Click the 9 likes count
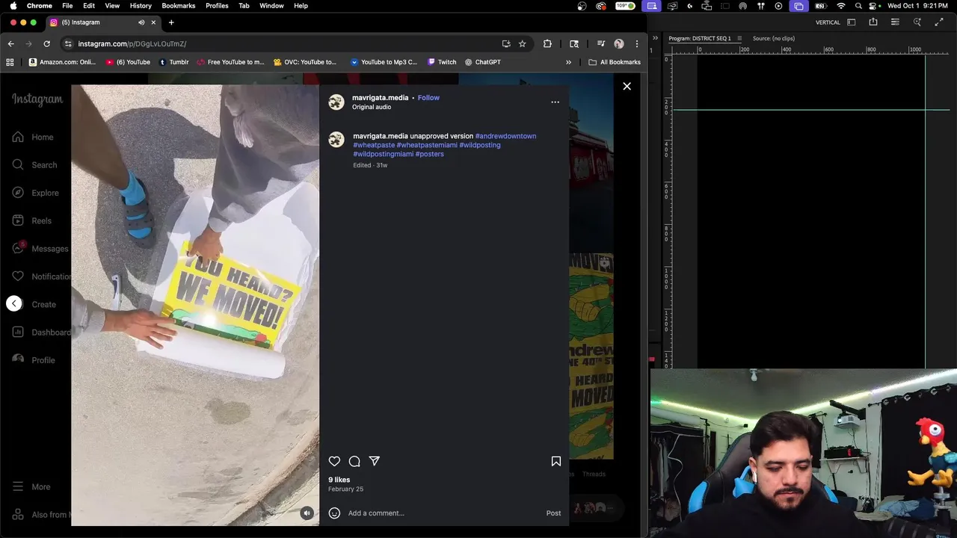The height and width of the screenshot is (538, 957). click(x=339, y=480)
